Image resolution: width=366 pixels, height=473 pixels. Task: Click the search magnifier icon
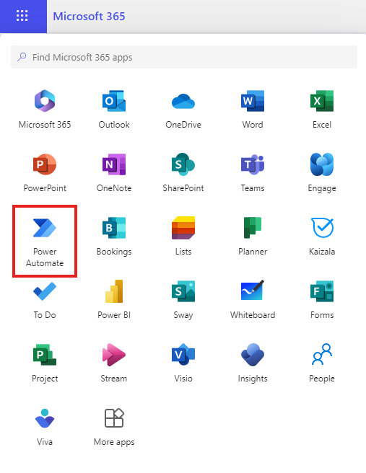click(22, 57)
